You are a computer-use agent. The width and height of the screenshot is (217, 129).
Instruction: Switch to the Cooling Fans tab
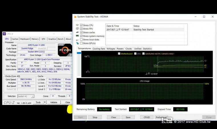(x=99, y=49)
